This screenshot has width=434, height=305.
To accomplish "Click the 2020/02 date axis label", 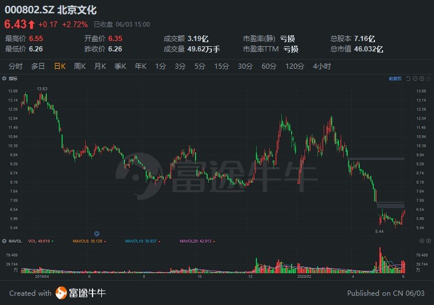I will [x=304, y=276].
